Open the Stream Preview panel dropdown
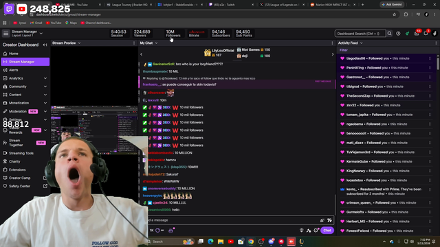440x247 pixels. [x=80, y=43]
